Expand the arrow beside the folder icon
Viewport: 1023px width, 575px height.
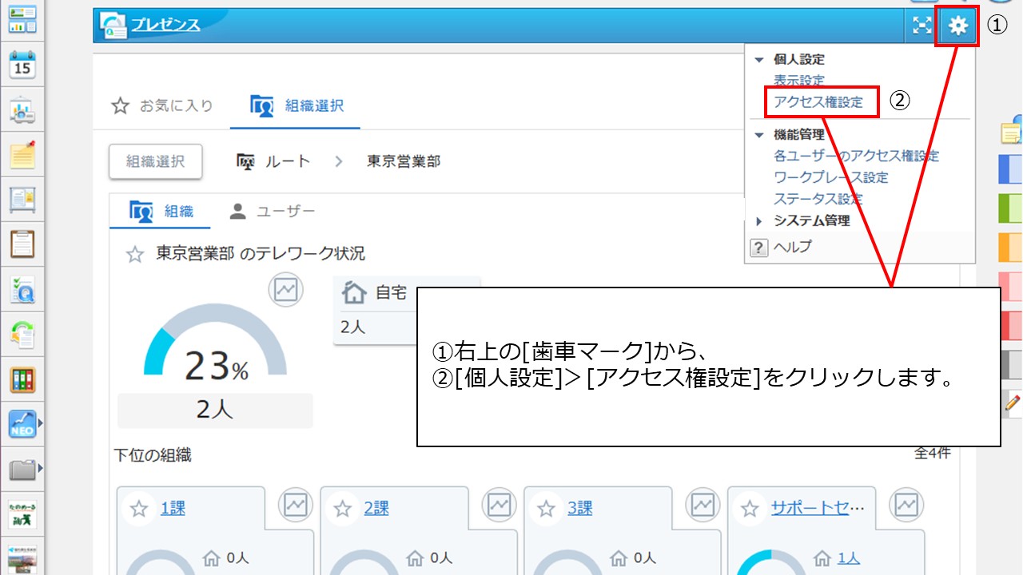tap(40, 468)
